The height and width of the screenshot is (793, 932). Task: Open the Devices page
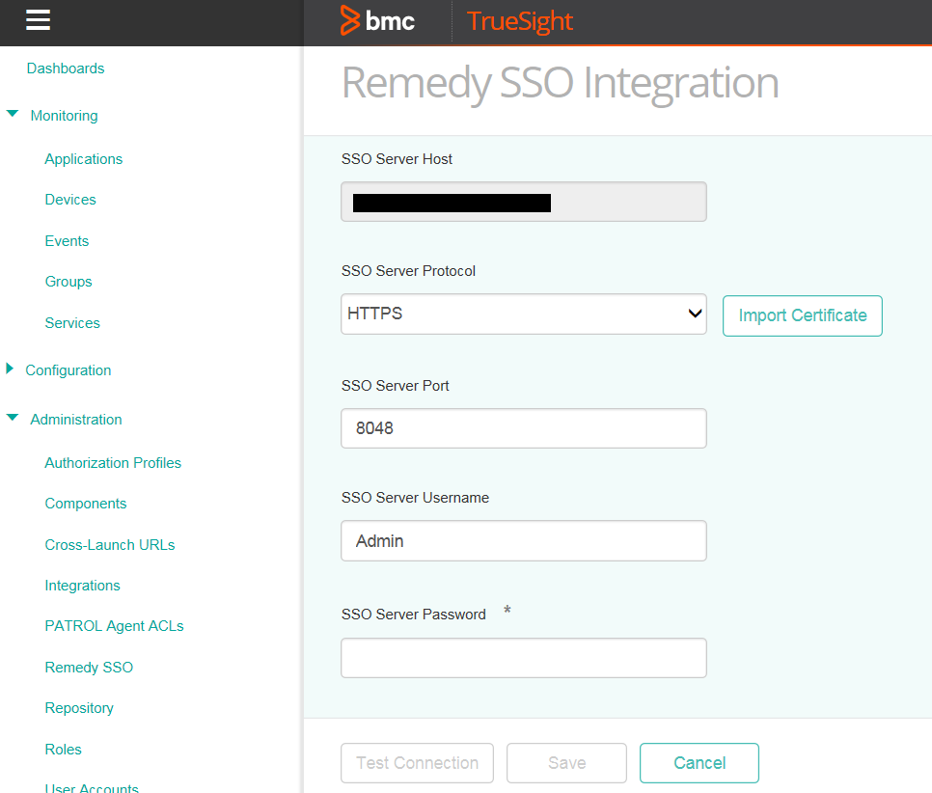(70, 200)
